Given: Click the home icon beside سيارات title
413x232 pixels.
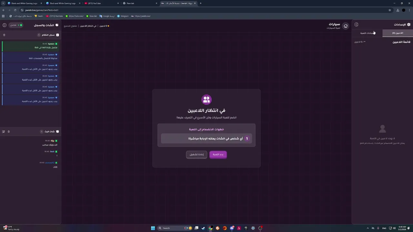Looking at the screenshot, I should tap(346, 26).
